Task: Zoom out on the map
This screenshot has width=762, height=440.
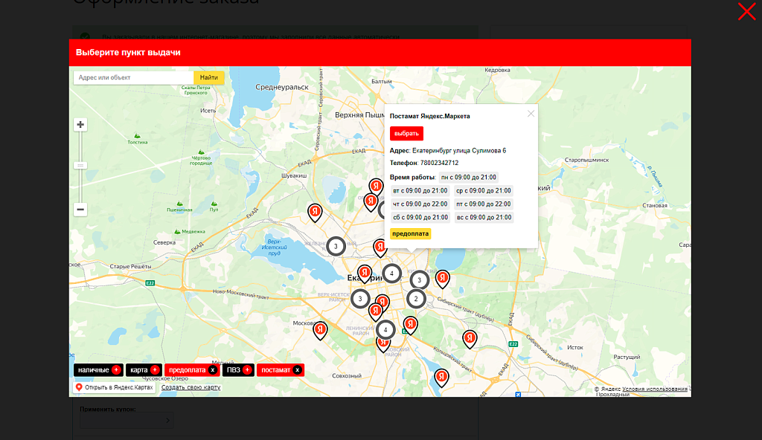Action: [80, 210]
